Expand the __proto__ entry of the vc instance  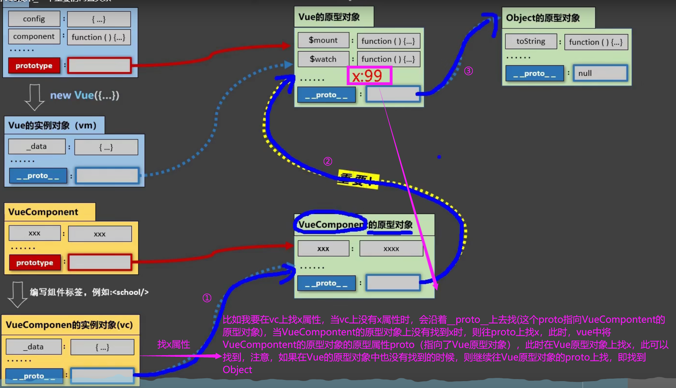(x=34, y=375)
